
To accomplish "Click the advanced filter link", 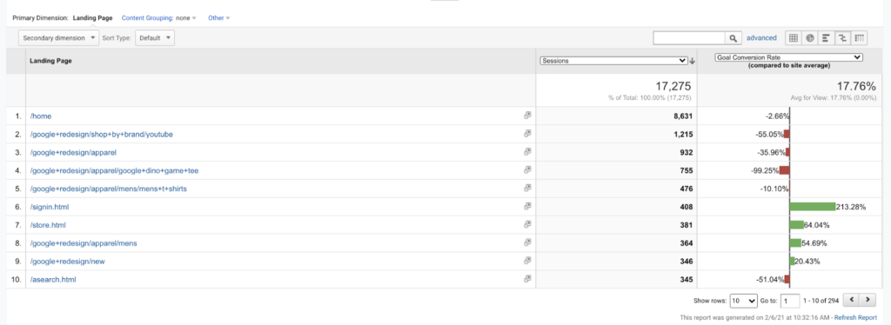I will 761,38.
